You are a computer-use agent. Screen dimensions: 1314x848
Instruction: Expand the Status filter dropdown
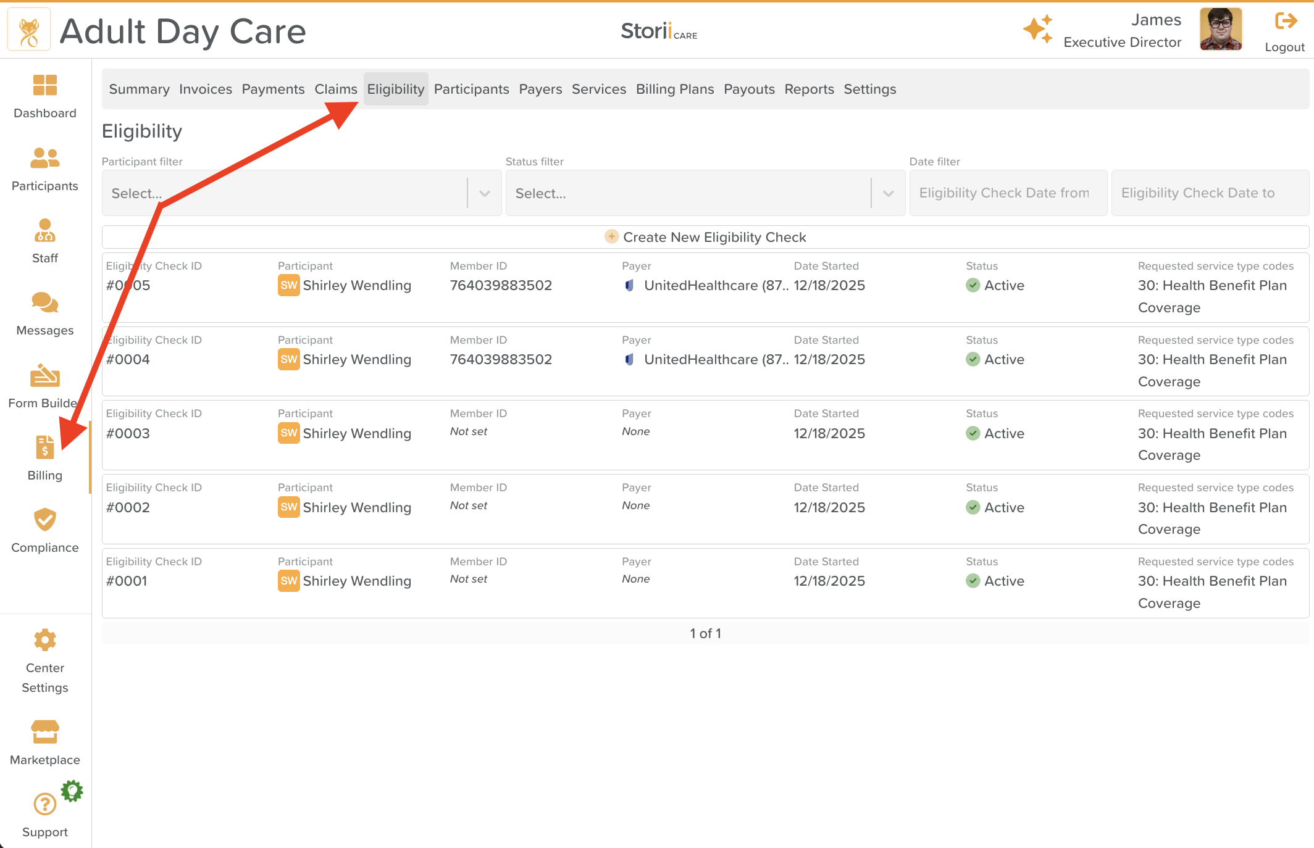[x=889, y=194]
